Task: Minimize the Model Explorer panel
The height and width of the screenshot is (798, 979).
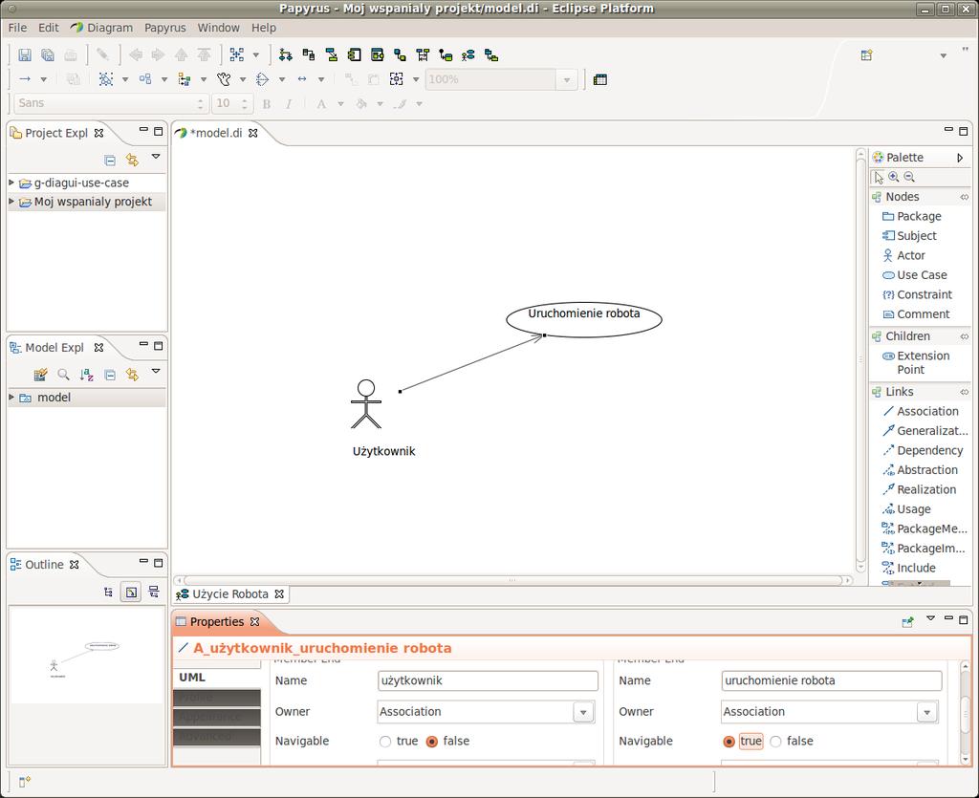Action: point(143,344)
